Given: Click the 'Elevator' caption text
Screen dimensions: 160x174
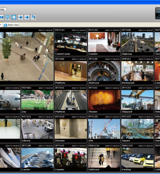Looking at the screenshot, I should 60,141.
